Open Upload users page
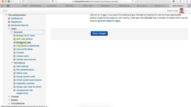The width and height of the screenshot is (191, 107). [23, 56]
